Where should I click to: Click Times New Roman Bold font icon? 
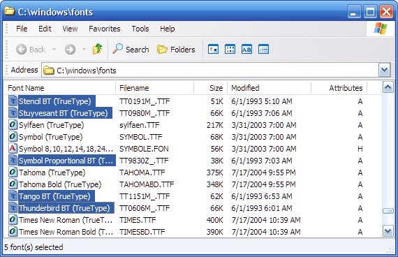click(x=13, y=232)
